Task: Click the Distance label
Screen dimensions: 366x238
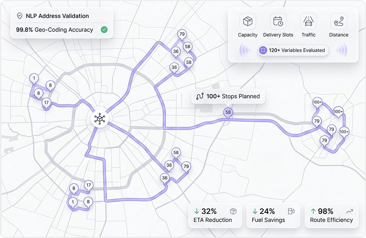Action: coord(339,35)
